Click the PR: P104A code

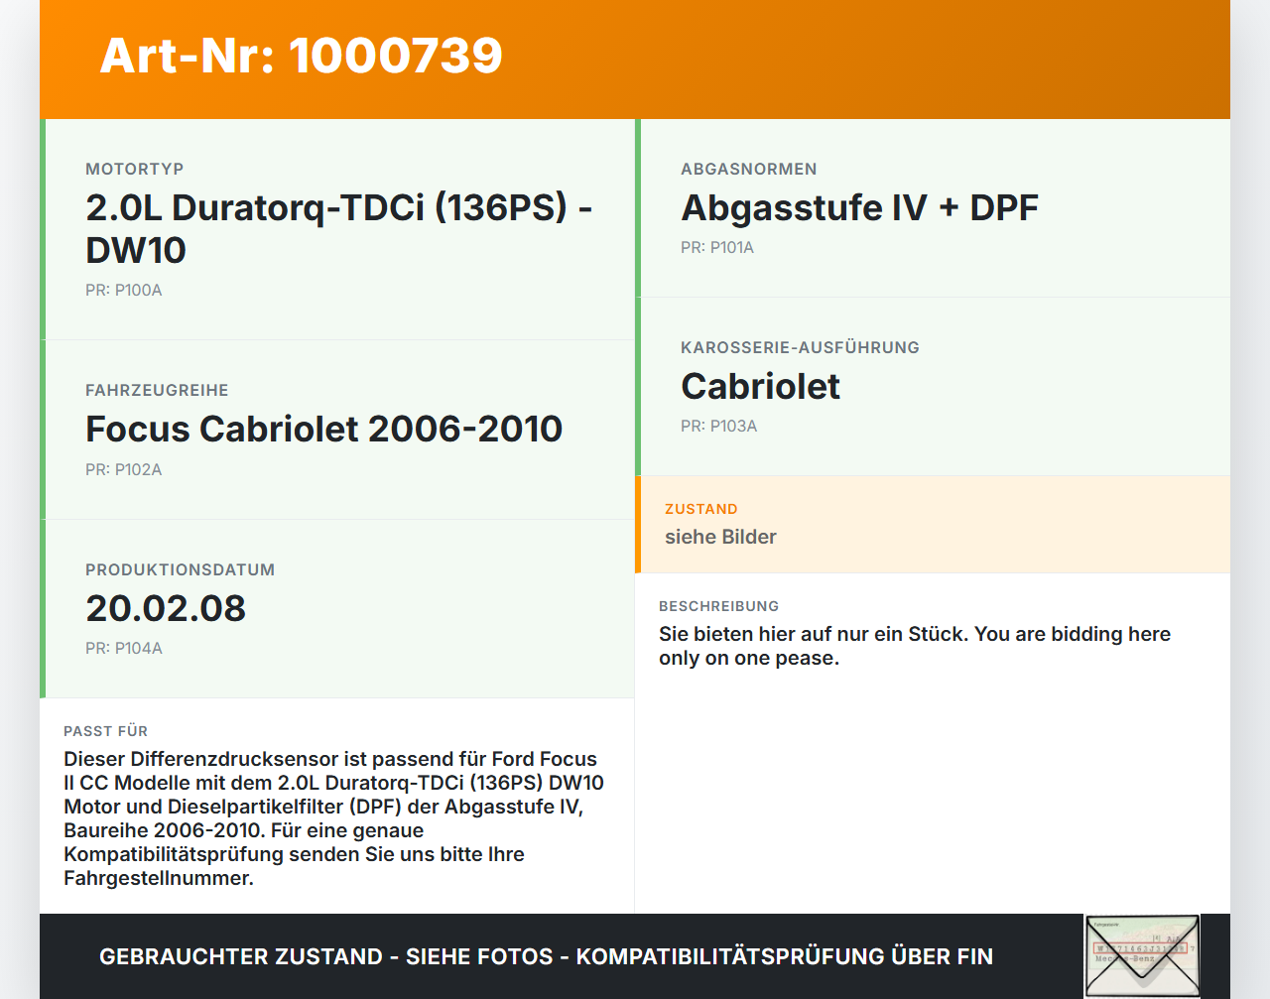124,648
